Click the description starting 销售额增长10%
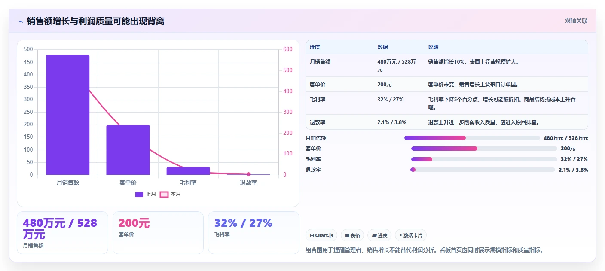 474,62
